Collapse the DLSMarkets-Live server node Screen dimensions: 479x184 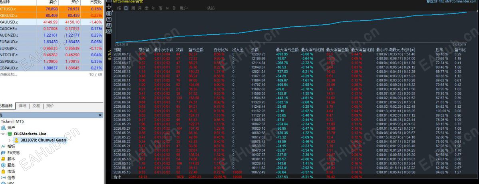[x=3, y=134]
